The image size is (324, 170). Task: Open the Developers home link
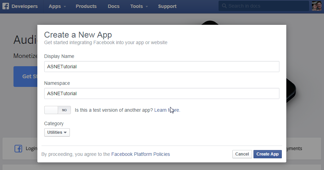25,6
